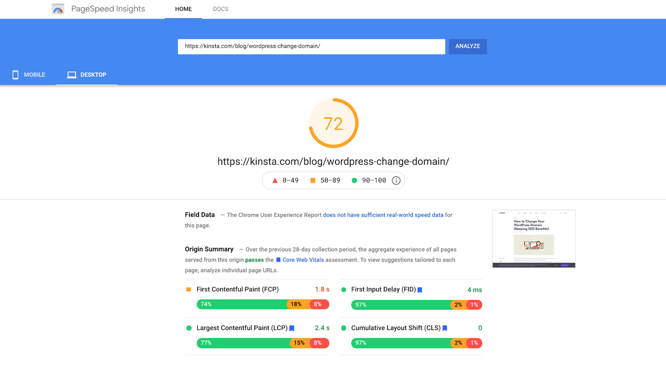Click the ANALYZE button
The height and width of the screenshot is (374, 666).
click(x=468, y=46)
